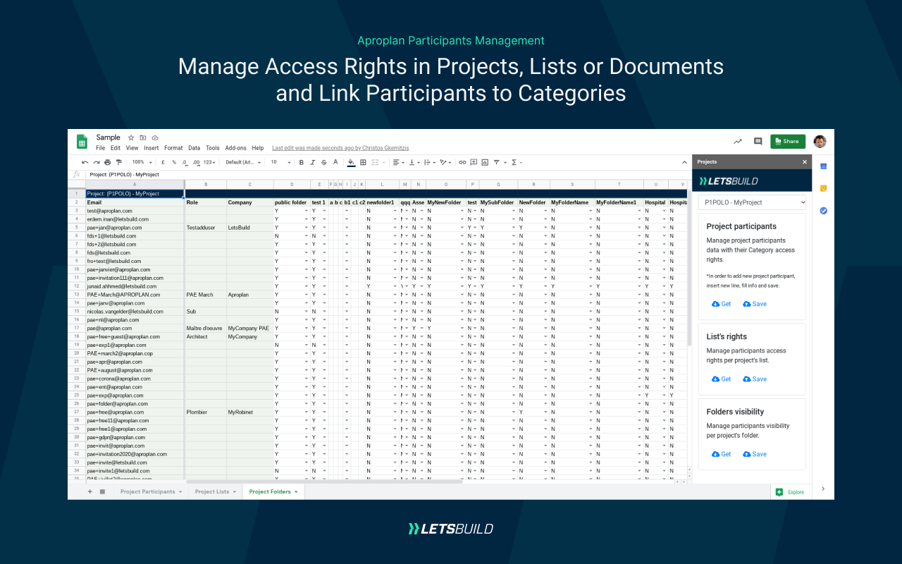The height and width of the screenshot is (564, 902).
Task: Close the Projects sidebar panel
Action: click(x=805, y=162)
